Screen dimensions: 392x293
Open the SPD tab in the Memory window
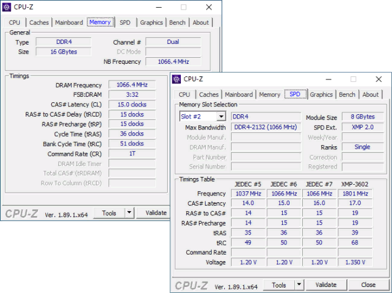click(125, 23)
